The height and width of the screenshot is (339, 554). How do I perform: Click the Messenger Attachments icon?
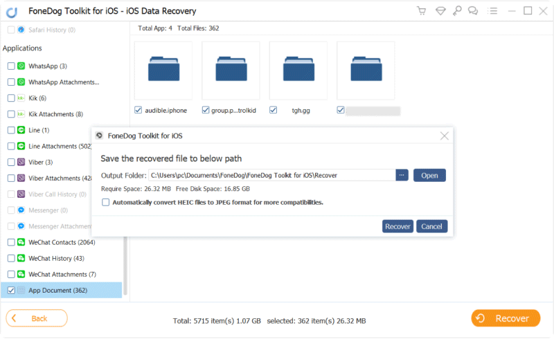pos(21,226)
